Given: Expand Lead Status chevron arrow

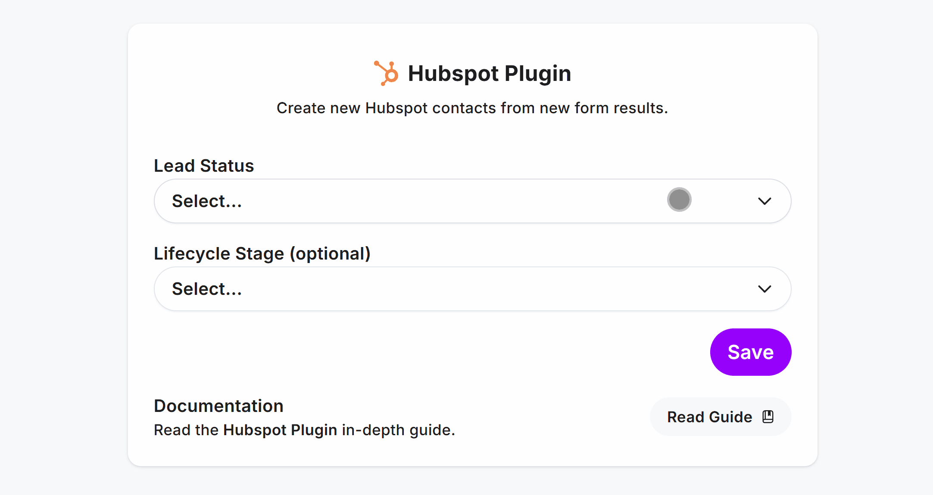Looking at the screenshot, I should (x=764, y=201).
